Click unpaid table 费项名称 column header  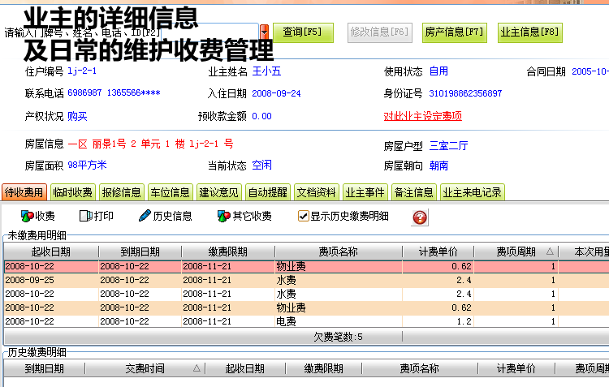point(339,252)
